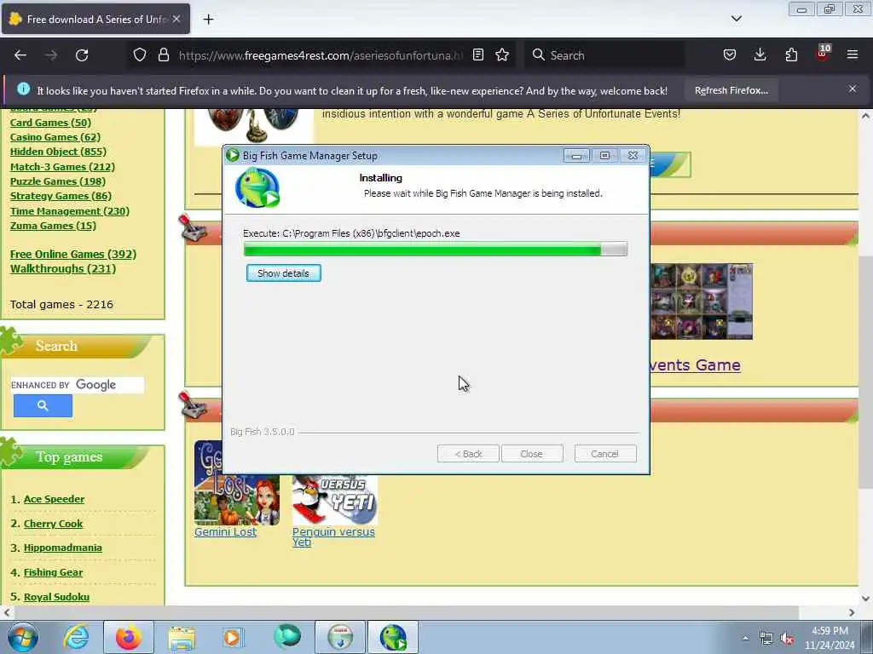Reload the page in Firefox
This screenshot has height=654, width=873.
click(x=82, y=55)
